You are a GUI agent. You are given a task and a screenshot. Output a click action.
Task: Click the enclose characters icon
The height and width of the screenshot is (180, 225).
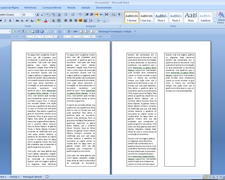pyautogui.click(x=59, y=21)
